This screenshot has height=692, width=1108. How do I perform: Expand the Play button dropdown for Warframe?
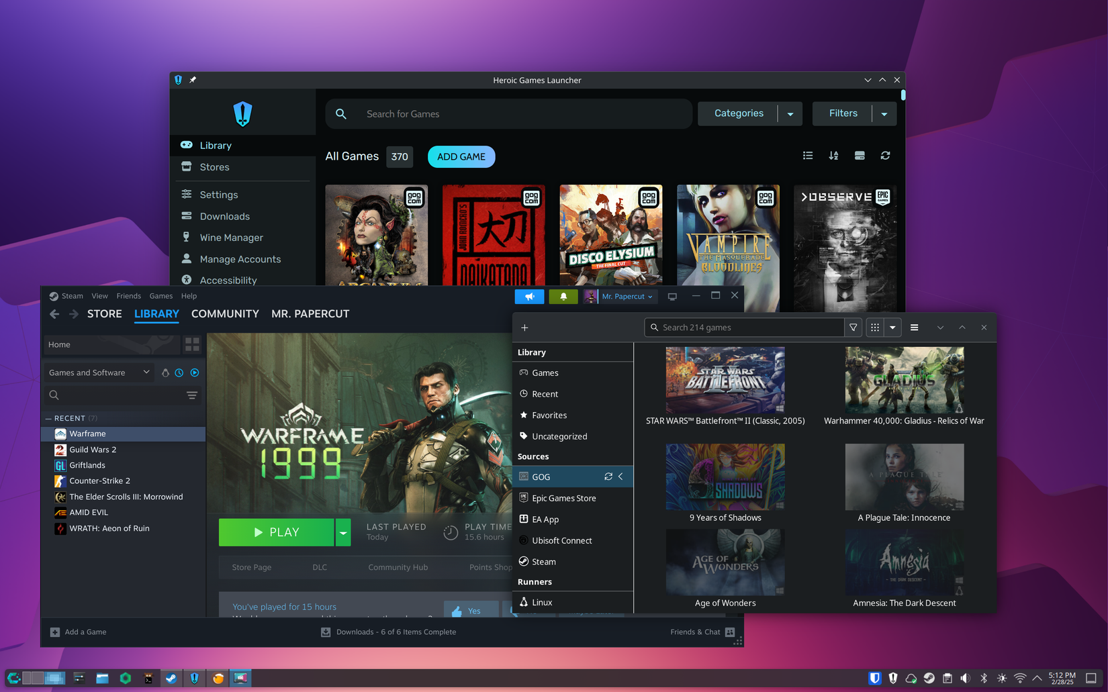343,532
